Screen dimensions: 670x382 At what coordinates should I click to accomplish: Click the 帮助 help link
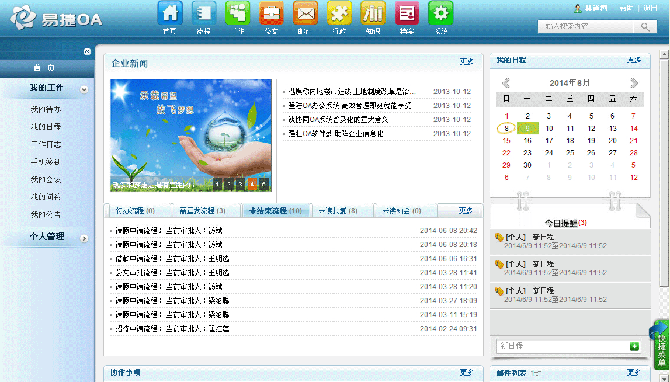(626, 8)
